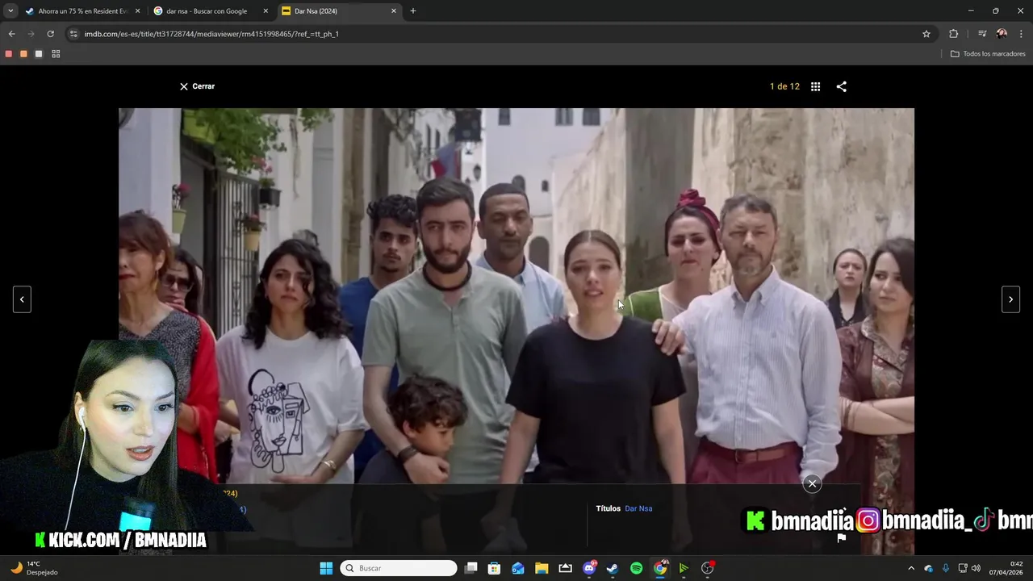Open the Dar Nsa title link
The width and height of the screenshot is (1033, 581).
click(638, 508)
